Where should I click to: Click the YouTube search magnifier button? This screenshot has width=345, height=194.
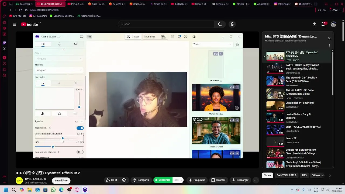220,24
